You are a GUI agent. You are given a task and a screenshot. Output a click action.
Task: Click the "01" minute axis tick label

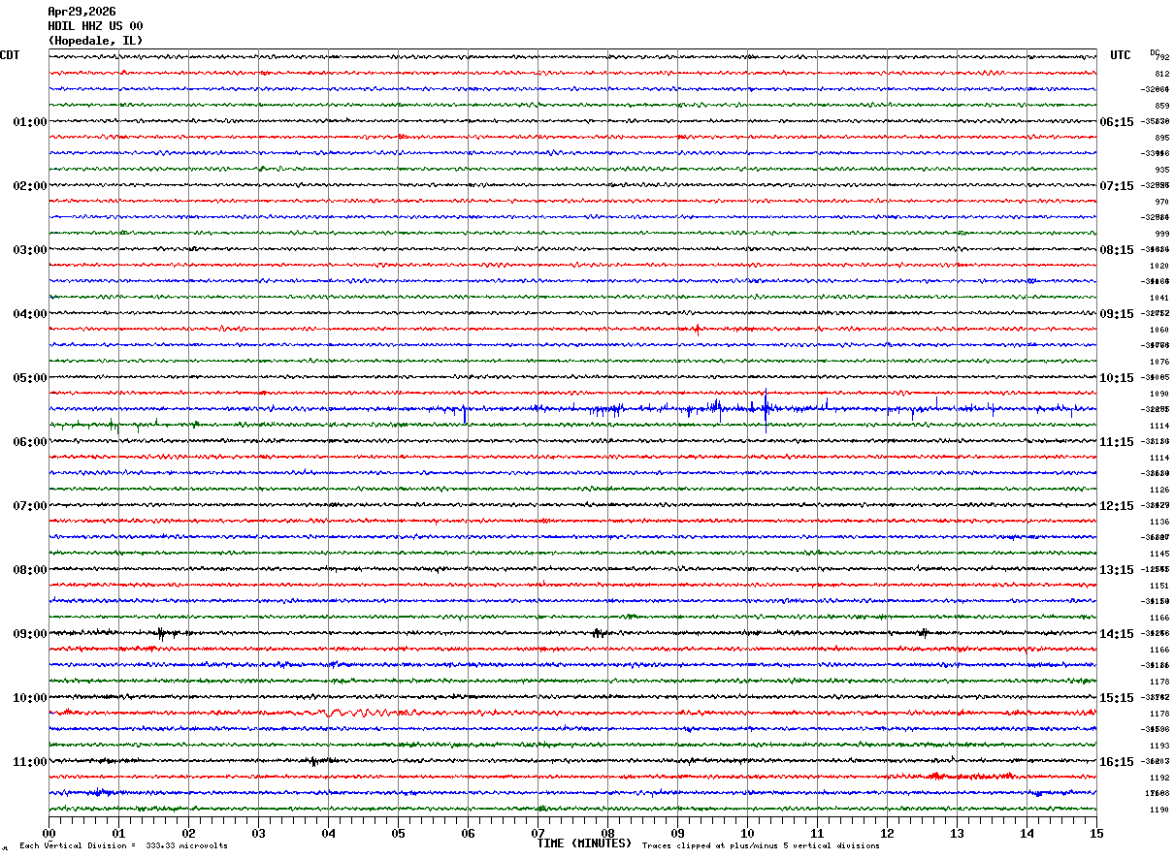(x=118, y=833)
